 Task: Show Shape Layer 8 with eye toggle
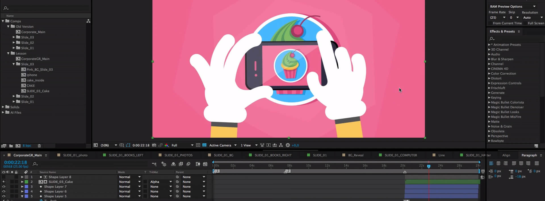4,177
